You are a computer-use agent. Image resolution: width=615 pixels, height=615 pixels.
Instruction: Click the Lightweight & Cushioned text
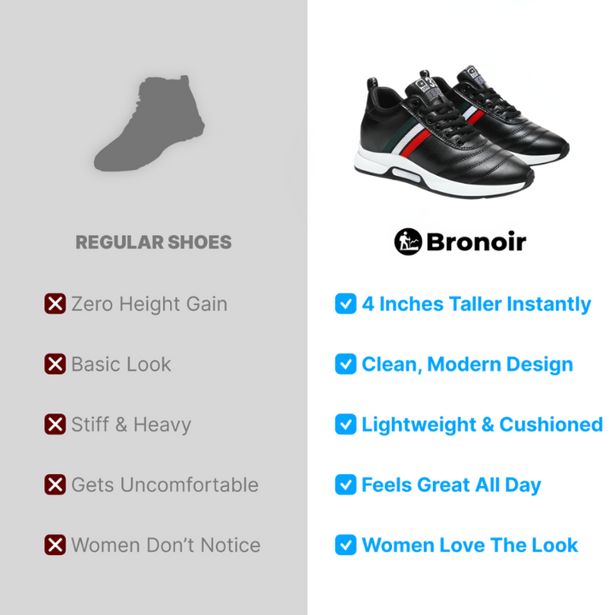click(482, 425)
